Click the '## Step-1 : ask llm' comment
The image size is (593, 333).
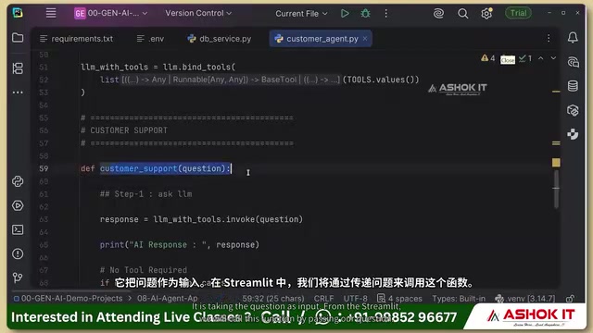coord(146,194)
